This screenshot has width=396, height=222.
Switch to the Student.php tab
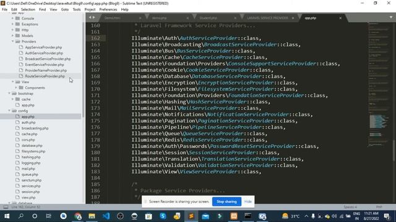click(x=208, y=18)
